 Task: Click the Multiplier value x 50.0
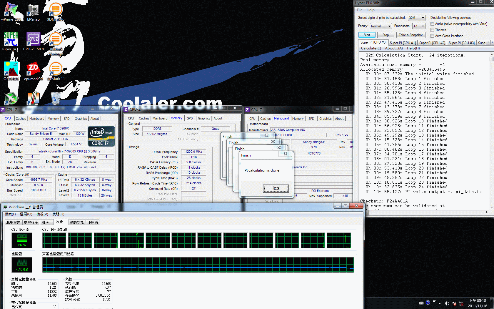pos(39,185)
